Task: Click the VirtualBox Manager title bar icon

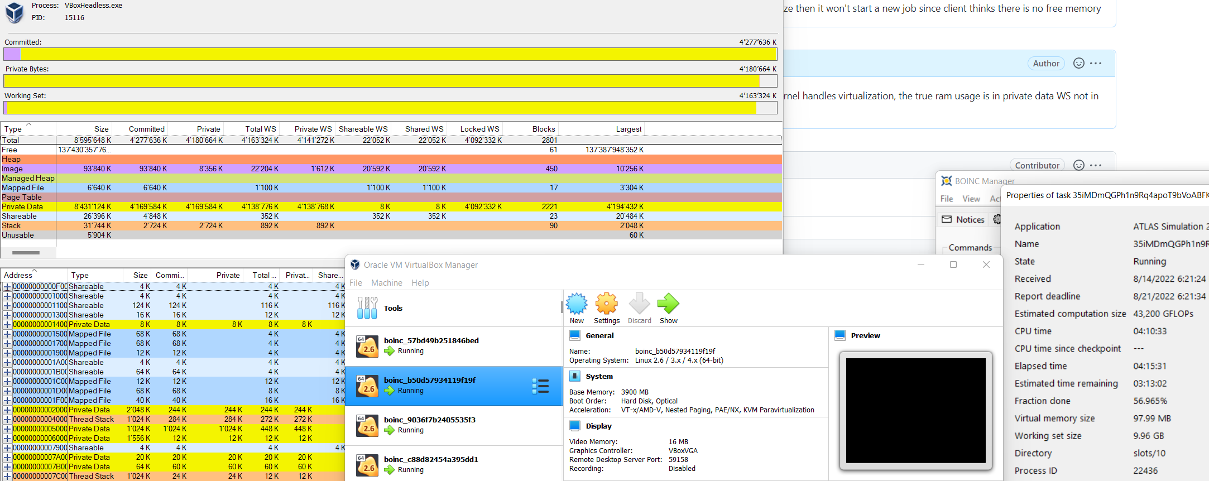Action: pos(355,264)
